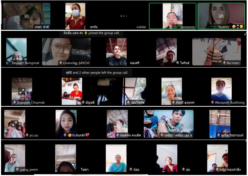248x176 pixels.
Task: Click the camera-off icon on NukNik's tile
Action: coord(221,16)
